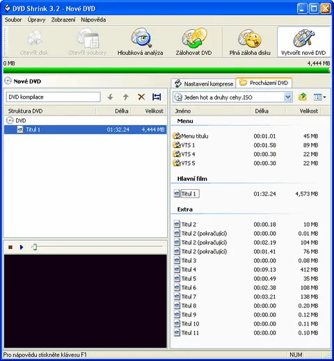
Task: Click the Hlavní film group heading
Action: pos(192,179)
